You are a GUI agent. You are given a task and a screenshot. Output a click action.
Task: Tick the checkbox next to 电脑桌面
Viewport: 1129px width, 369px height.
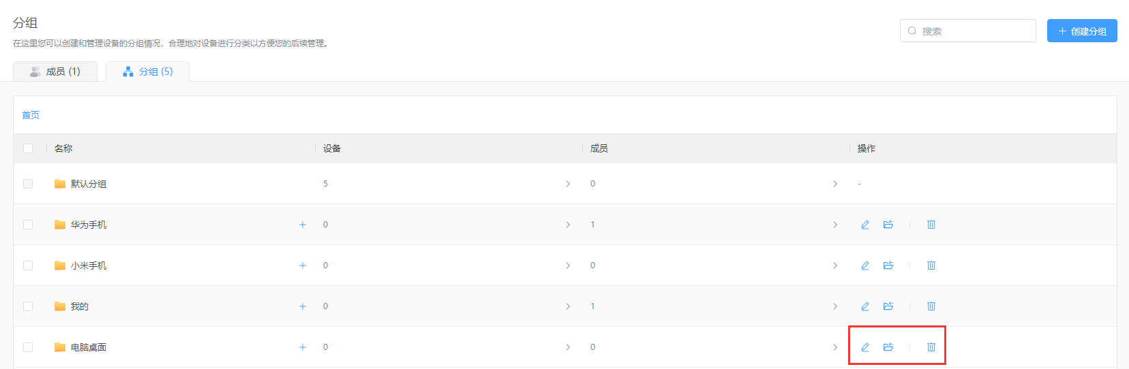[x=28, y=347]
